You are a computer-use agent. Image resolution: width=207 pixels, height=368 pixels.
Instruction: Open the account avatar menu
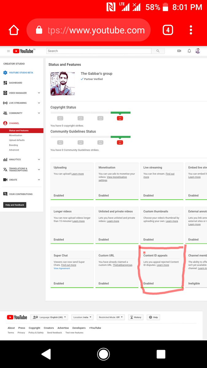point(198,51)
